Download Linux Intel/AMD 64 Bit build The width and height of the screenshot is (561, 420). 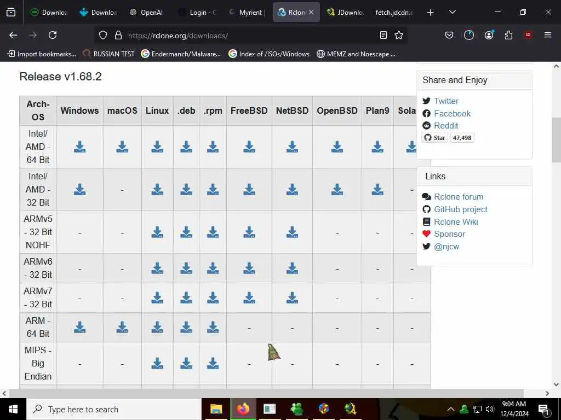157,147
